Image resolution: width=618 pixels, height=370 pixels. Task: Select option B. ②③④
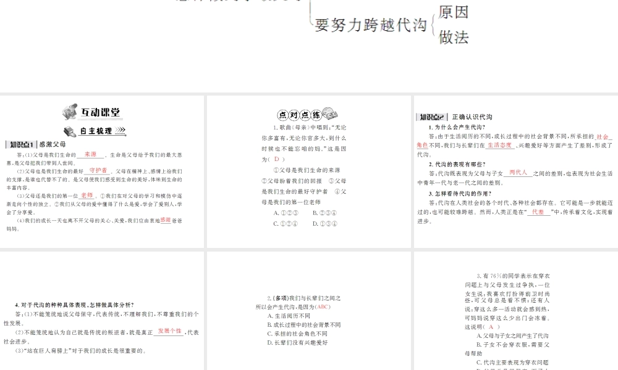pos(325,213)
